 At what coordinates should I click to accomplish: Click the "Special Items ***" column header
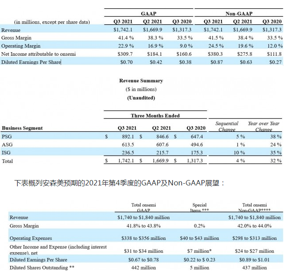[199, 208]
